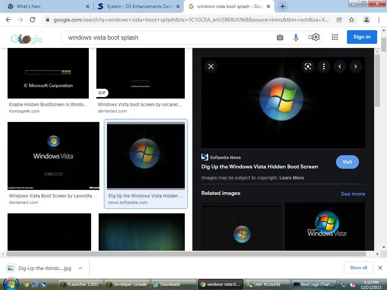Image resolution: width=387 pixels, height=290 pixels.
Task: Open Dig Up the Windows Vista Hidden Boot Screen title
Action: coord(259,167)
